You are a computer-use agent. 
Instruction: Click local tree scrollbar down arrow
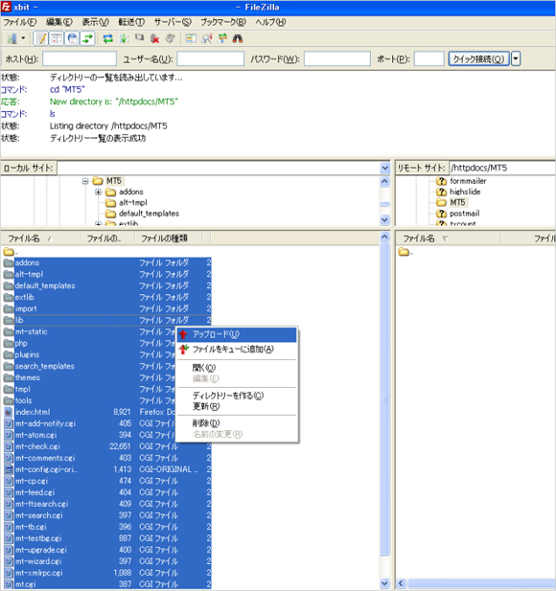[x=384, y=219]
